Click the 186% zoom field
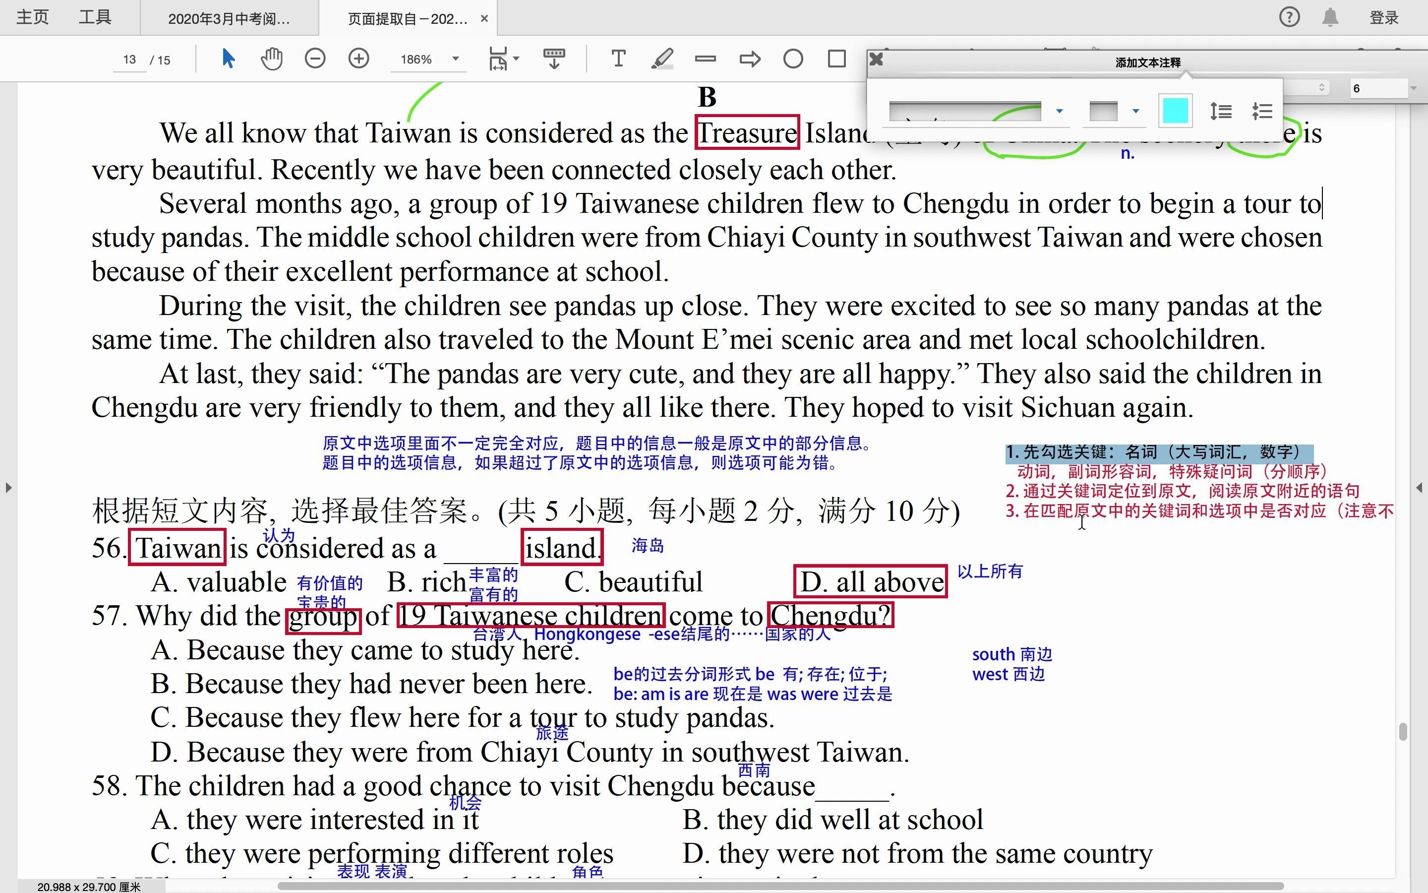The width and height of the screenshot is (1428, 893). tap(416, 60)
